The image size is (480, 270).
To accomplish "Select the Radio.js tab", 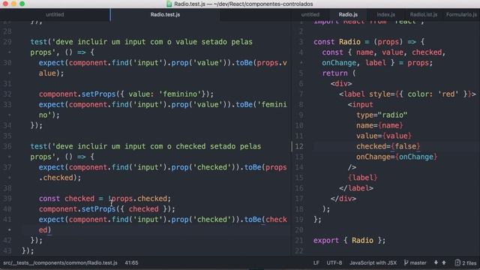I will point(348,14).
